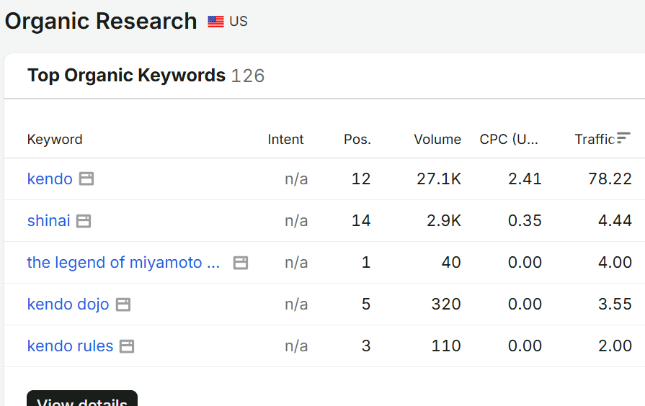This screenshot has height=406, width=645.
Task: Click volume 27.1K for kendo
Action: pyautogui.click(x=438, y=179)
